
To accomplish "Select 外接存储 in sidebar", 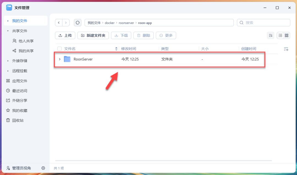I will tap(20, 61).
